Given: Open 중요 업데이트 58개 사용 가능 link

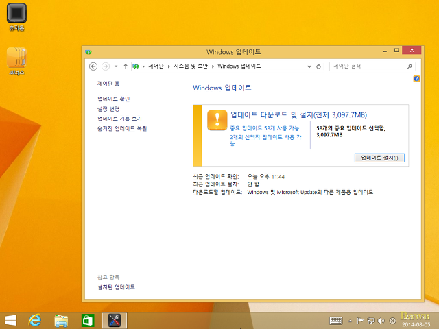Looking at the screenshot, I should coord(264,128).
